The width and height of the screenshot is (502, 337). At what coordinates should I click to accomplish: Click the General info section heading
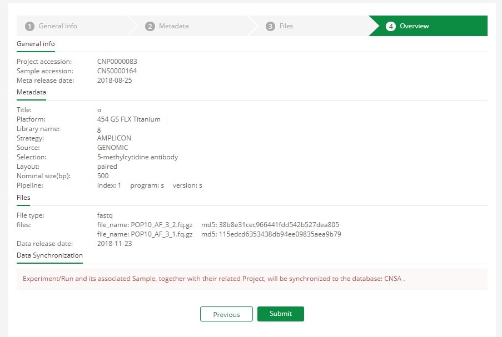tap(36, 44)
